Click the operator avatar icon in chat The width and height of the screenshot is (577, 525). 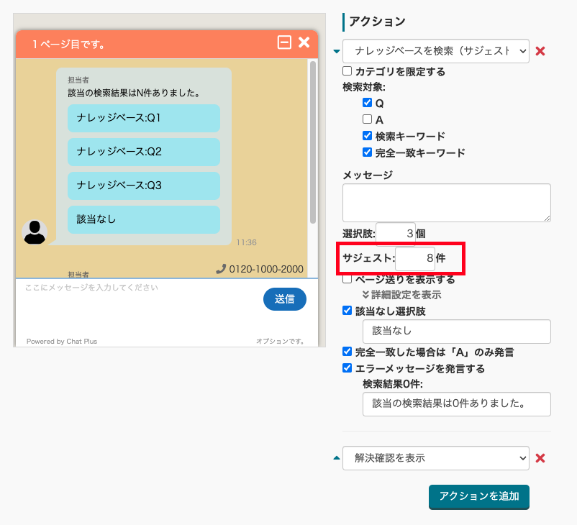pyautogui.click(x=35, y=232)
